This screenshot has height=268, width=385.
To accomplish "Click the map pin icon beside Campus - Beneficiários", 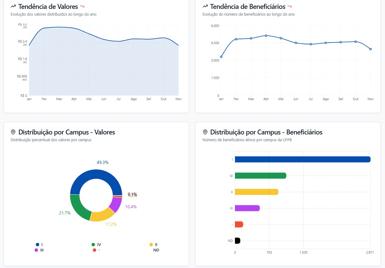I will point(205,132).
